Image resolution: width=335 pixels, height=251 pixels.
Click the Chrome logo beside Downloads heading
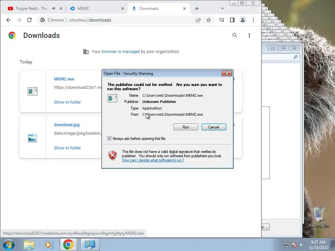tap(12, 35)
